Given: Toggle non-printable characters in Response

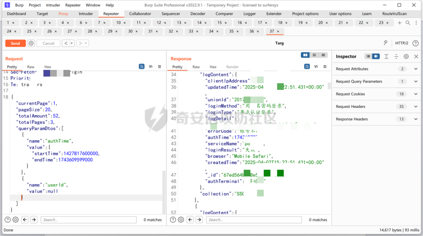Looking at the screenshot, I should [x=316, y=66].
